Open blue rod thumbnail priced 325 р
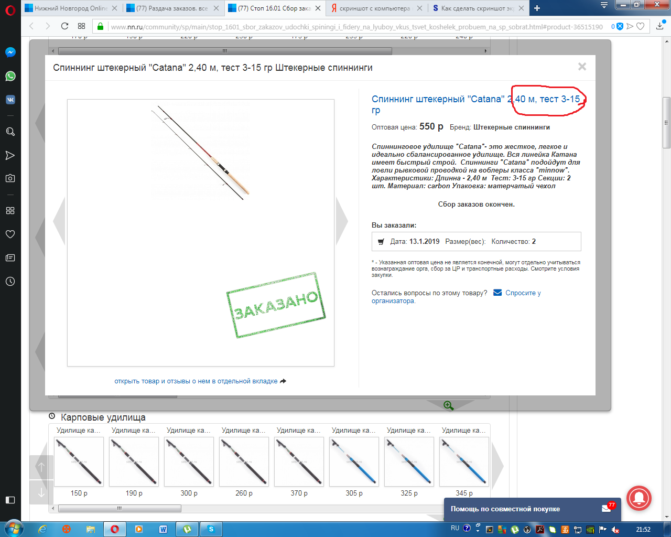 click(x=409, y=462)
